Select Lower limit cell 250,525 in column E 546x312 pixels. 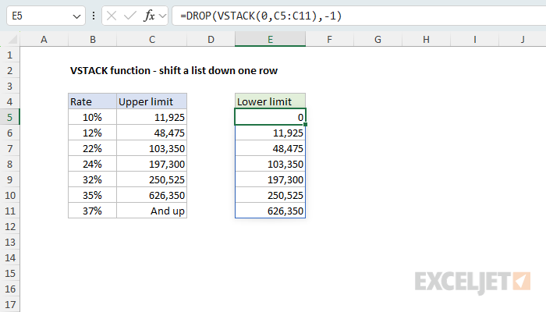click(x=270, y=195)
